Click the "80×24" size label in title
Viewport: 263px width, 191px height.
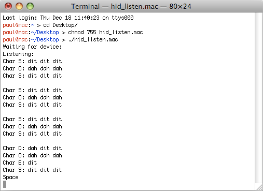[180, 7]
